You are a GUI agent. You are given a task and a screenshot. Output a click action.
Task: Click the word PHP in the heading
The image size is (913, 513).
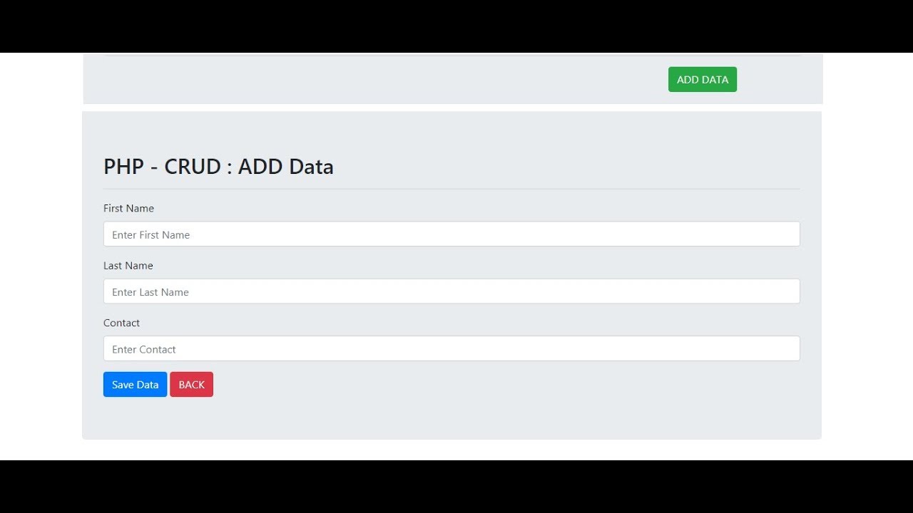pos(123,167)
